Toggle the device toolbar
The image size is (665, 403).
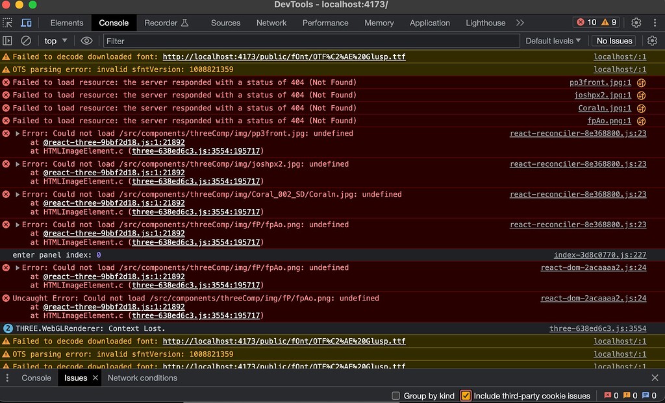pyautogui.click(x=26, y=22)
